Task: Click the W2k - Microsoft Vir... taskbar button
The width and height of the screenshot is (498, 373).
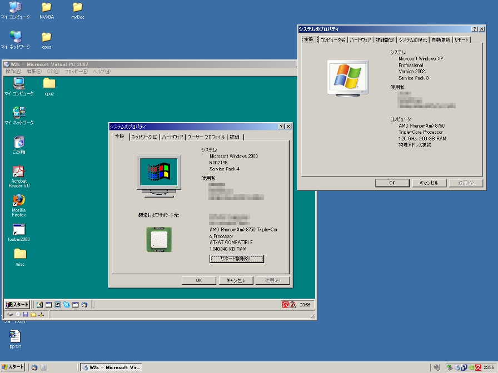Action: pyautogui.click(x=111, y=367)
